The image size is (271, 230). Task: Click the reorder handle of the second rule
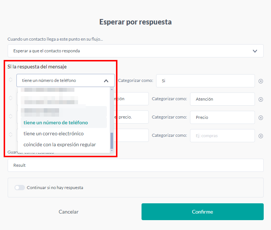pos(11,98)
